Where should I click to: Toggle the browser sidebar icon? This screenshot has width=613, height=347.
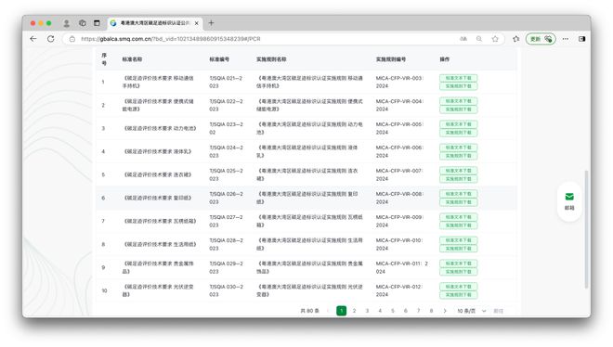point(581,39)
